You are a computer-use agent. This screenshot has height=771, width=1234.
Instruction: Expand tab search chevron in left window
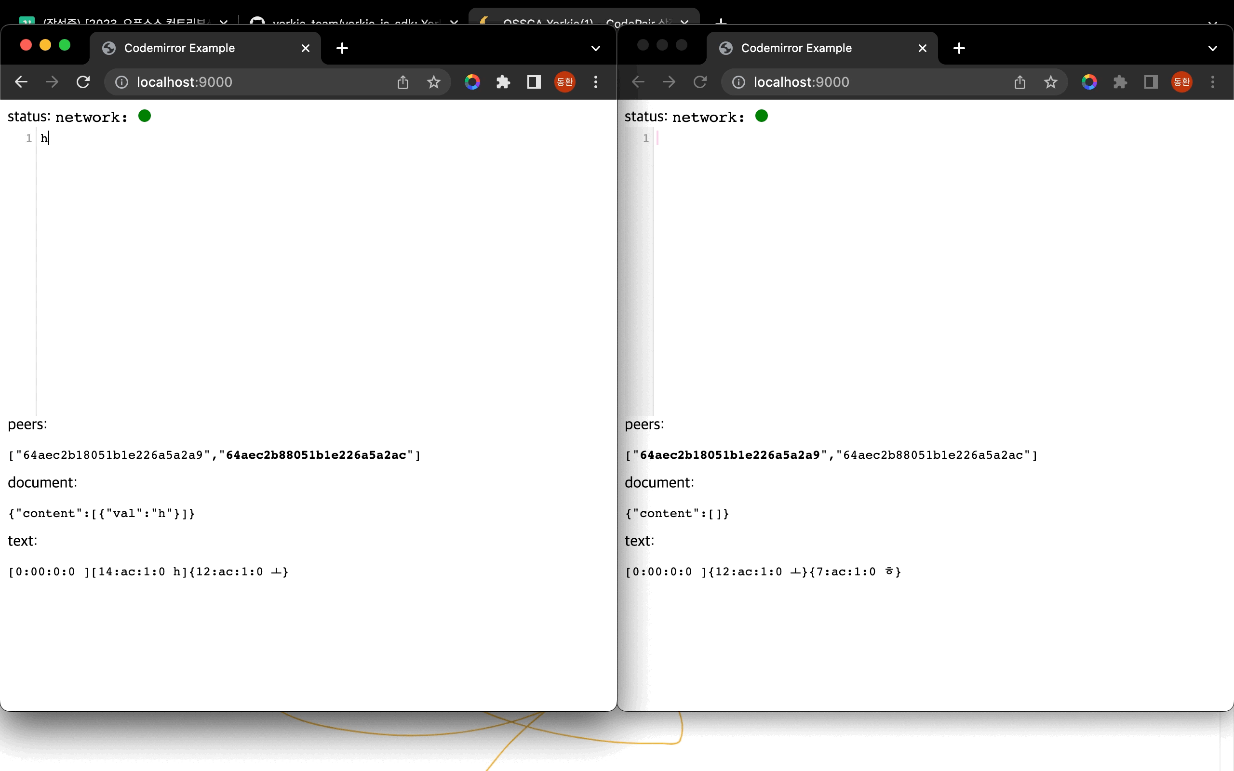coord(596,49)
